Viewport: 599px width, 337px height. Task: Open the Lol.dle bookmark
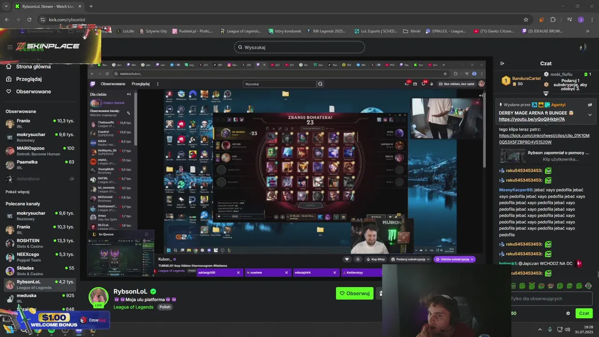tap(125, 31)
